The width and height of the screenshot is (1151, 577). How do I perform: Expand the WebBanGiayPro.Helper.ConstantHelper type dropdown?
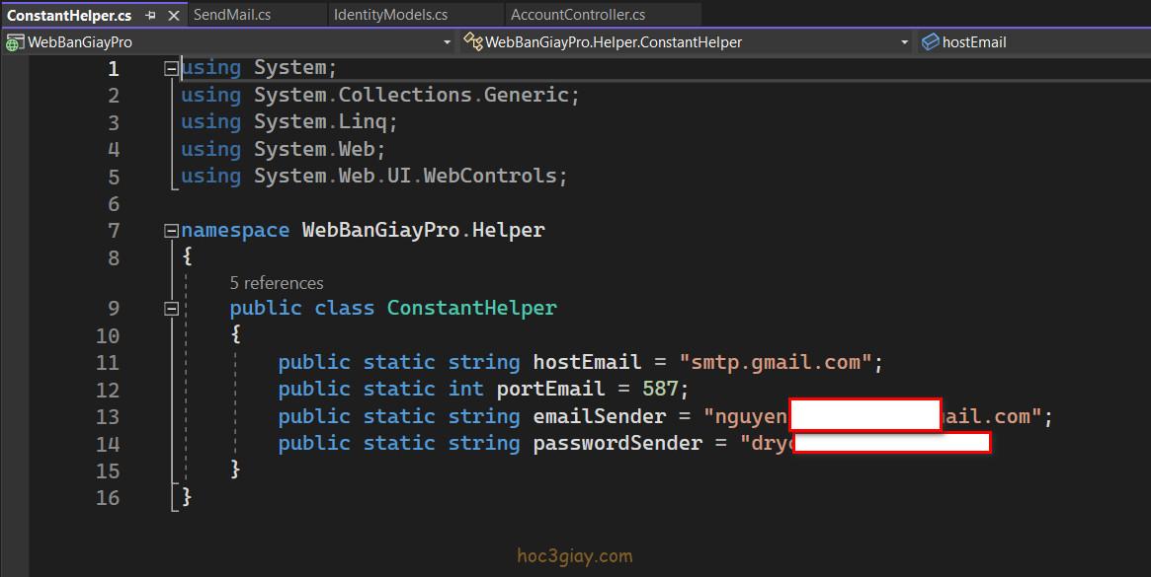click(x=904, y=42)
